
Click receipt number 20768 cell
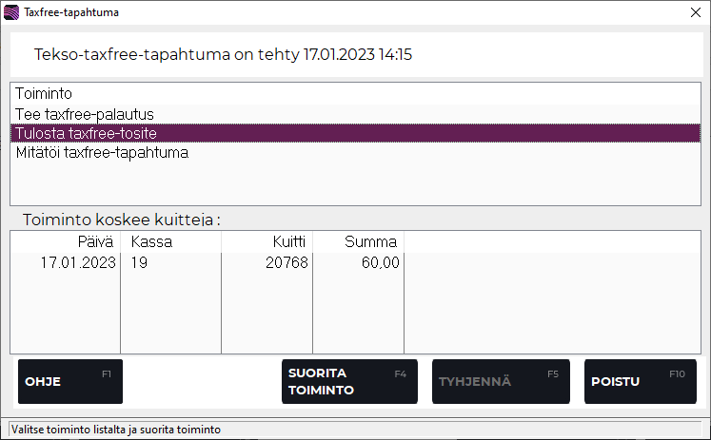pos(289,261)
